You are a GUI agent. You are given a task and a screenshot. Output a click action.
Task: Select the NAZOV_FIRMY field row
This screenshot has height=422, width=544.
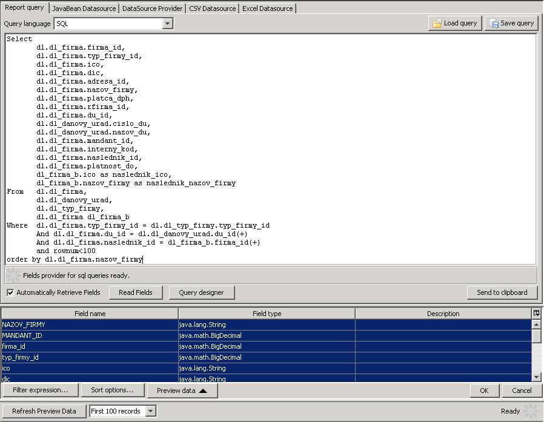(x=267, y=325)
